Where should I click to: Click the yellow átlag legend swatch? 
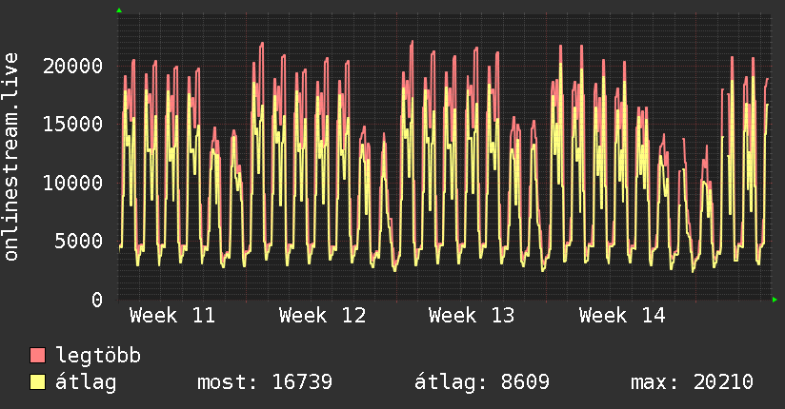tap(37, 382)
